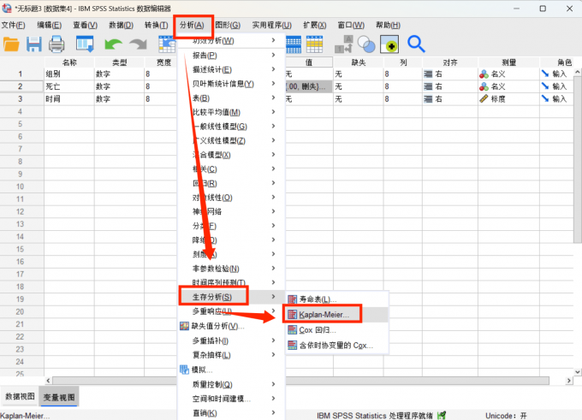
Task: Expand the 生存分析(S) submenu arrow
Action: [x=273, y=297]
